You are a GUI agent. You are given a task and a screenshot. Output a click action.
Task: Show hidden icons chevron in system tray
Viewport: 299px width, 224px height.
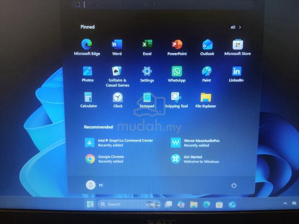point(285,203)
